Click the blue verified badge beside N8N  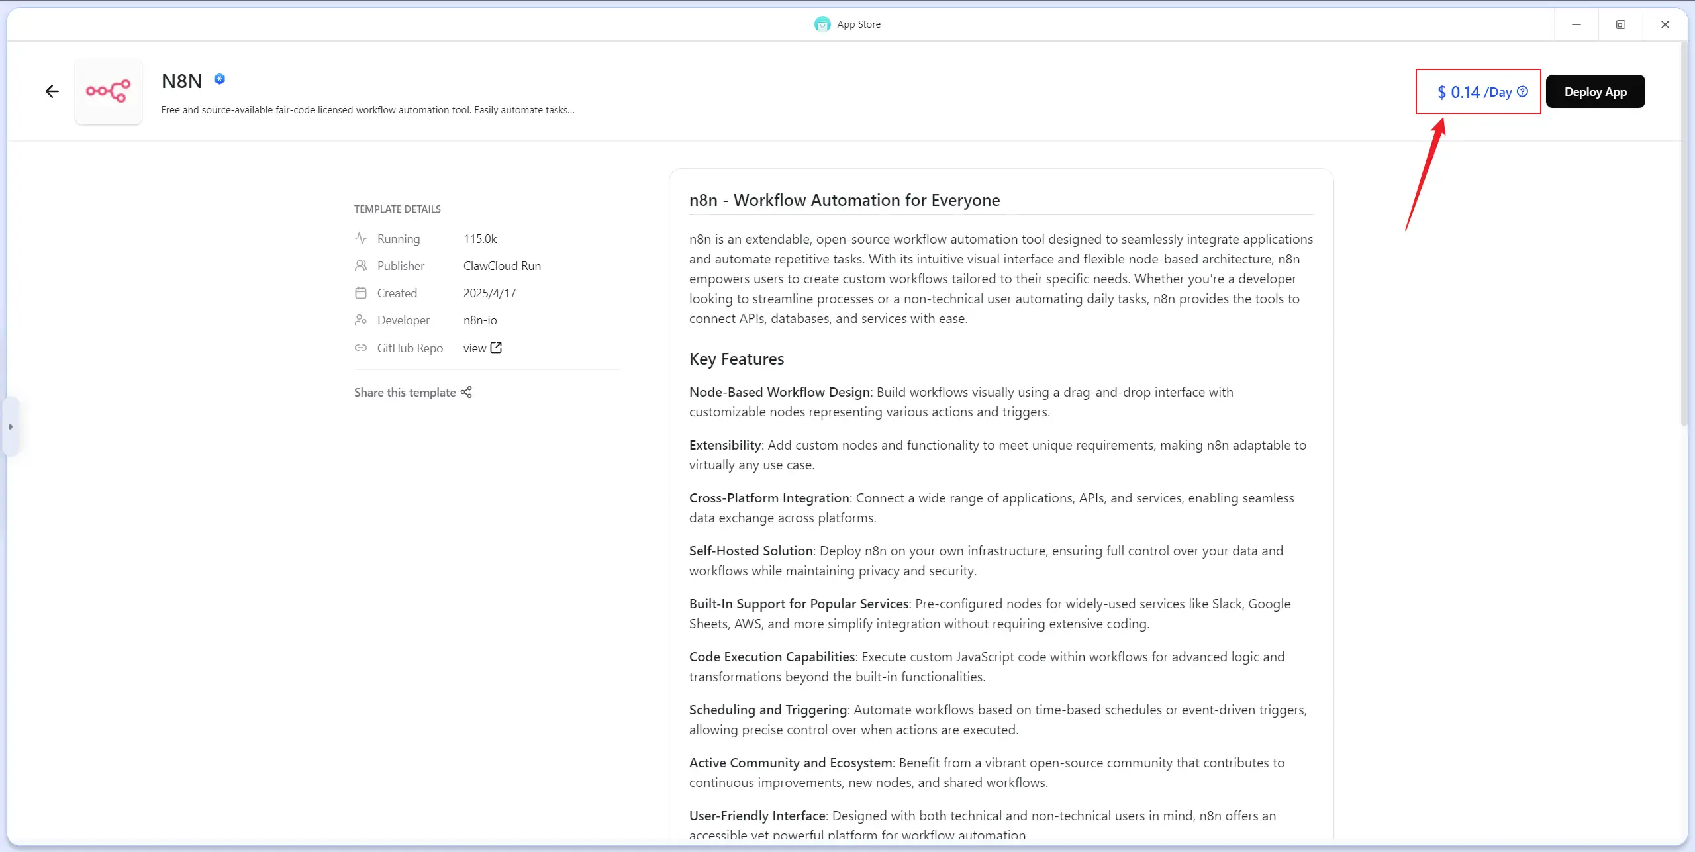pos(220,79)
